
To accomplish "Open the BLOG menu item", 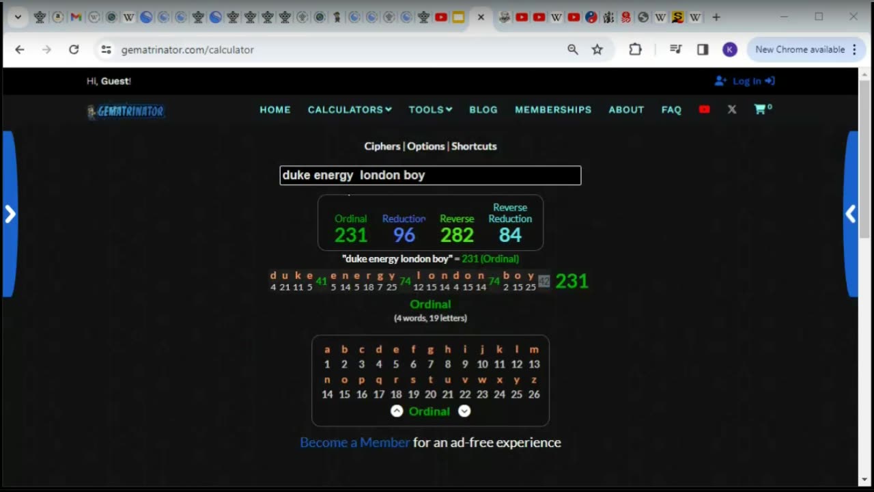I will (x=483, y=109).
